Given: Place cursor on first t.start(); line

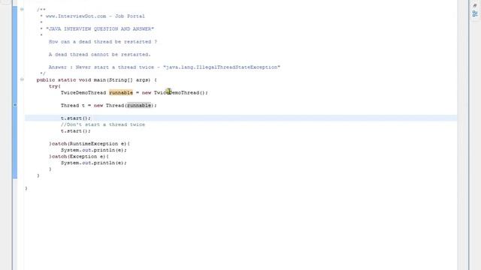Looking at the screenshot, I should pyautogui.click(x=75, y=118).
